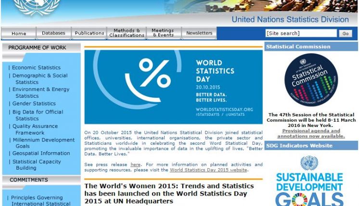Visit World Statistics Day 2015 website link

(208, 170)
